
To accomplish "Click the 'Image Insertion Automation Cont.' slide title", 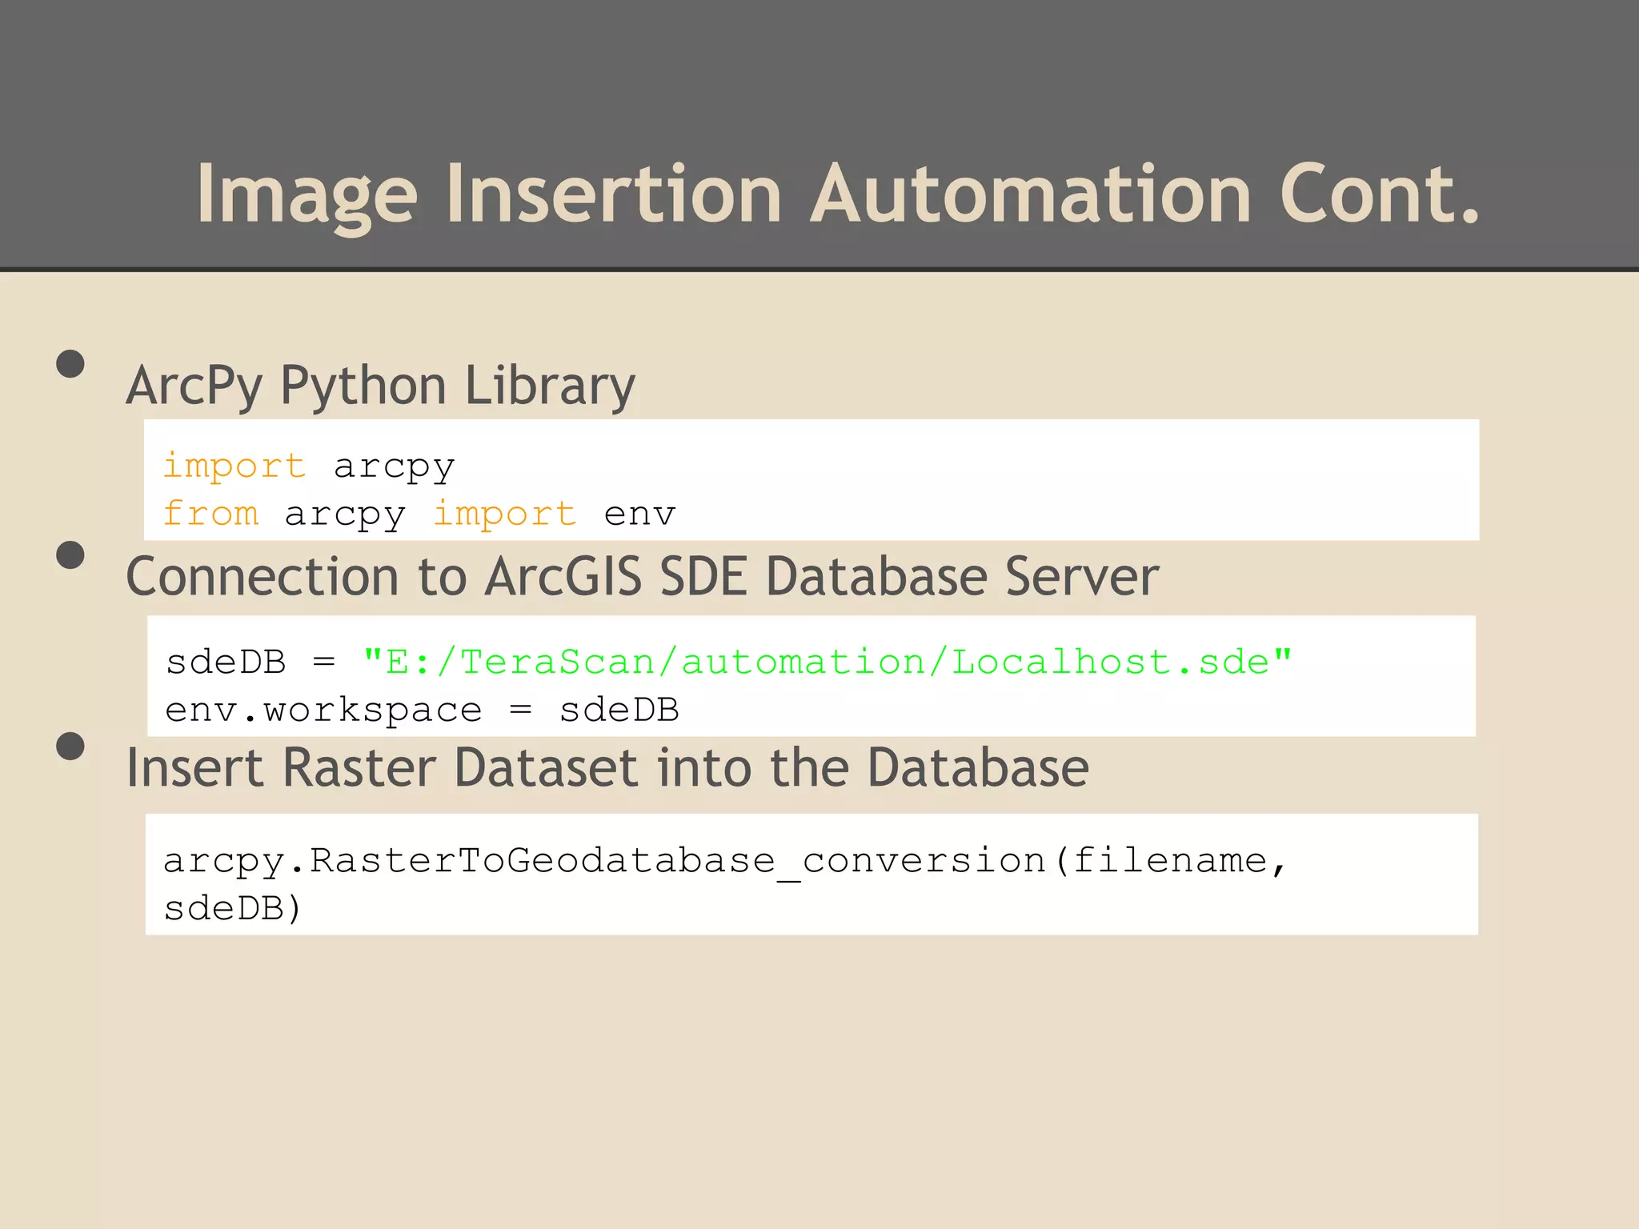I will pyautogui.click(x=838, y=194).
